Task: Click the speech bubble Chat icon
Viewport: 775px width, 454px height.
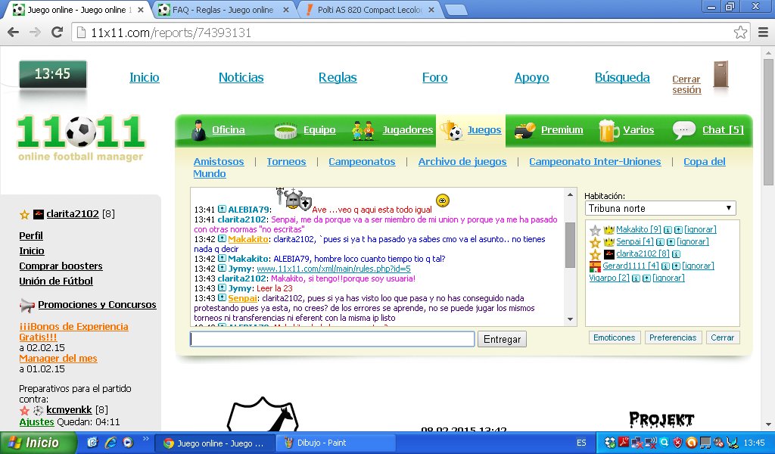Action: 683,130
